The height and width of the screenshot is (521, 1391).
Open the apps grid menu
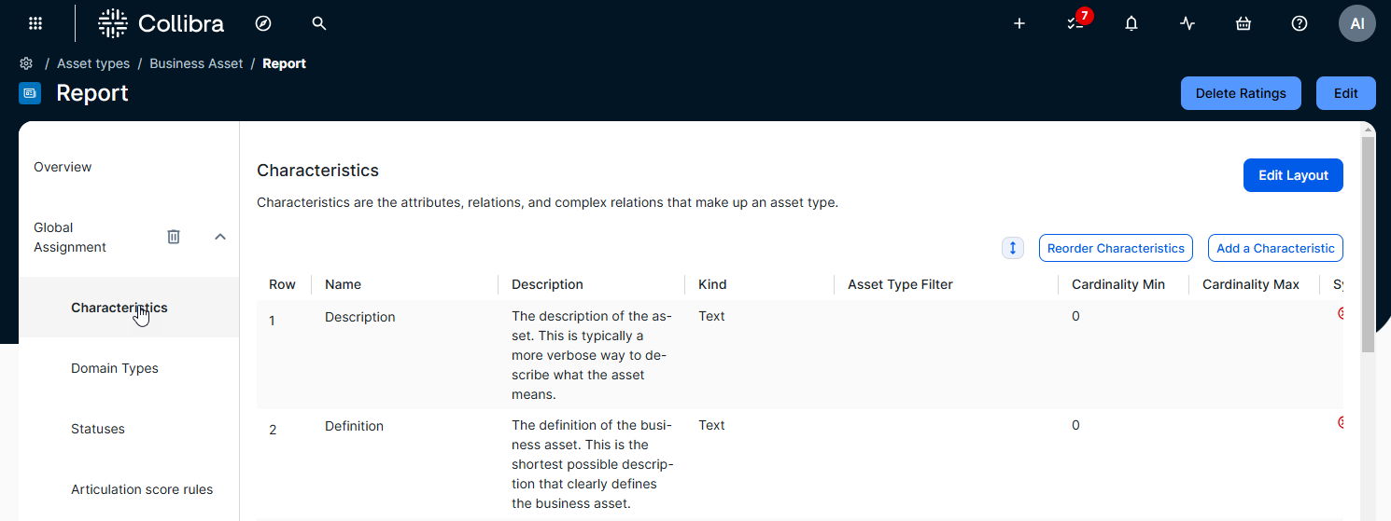pyautogui.click(x=35, y=23)
